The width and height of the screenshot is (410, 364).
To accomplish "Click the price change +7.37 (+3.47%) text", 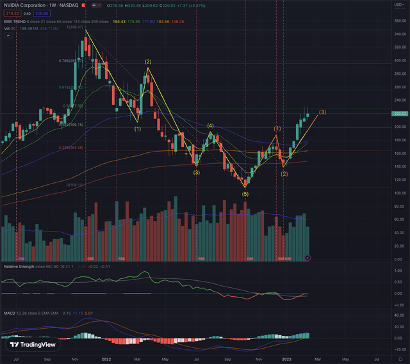I will point(191,5).
